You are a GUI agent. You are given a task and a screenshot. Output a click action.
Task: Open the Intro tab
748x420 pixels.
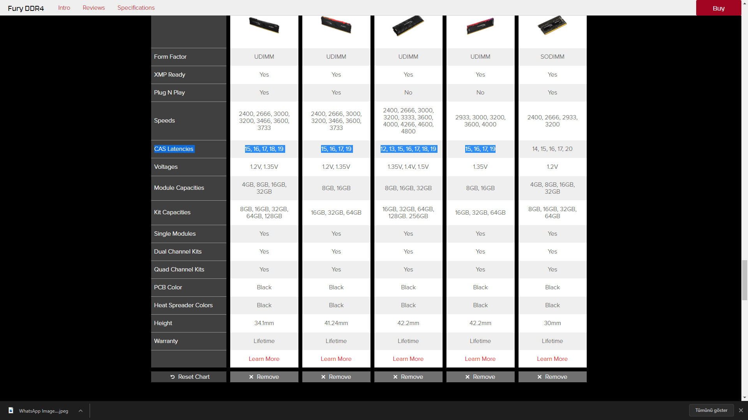[64, 8]
